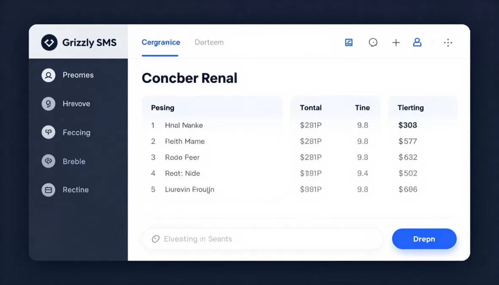Open the user profile icon
Image resolution: width=499 pixels, height=285 pixels.
[x=417, y=42]
